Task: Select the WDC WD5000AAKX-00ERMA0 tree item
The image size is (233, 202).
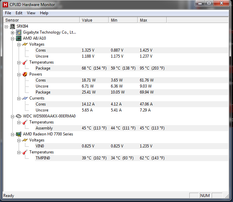Action: click(x=49, y=116)
